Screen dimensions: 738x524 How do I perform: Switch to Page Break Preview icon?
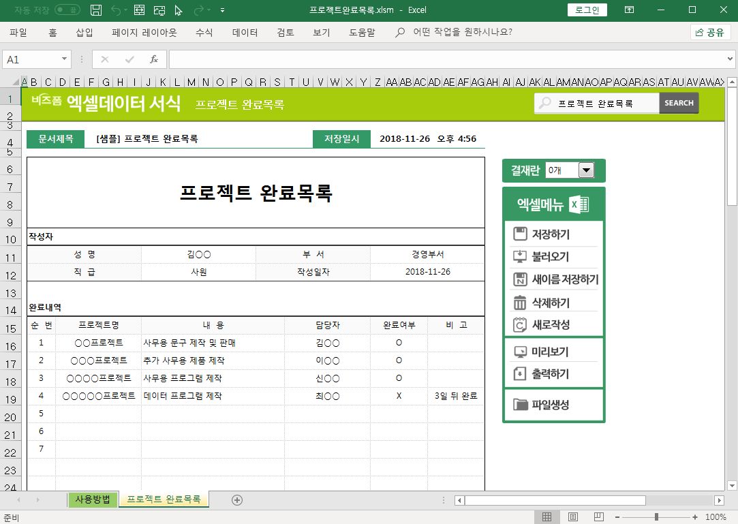(599, 517)
